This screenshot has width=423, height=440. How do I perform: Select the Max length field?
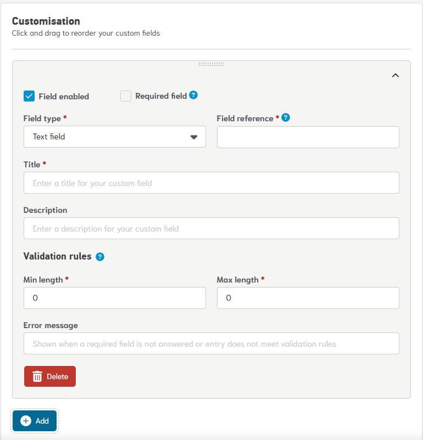pyautogui.click(x=308, y=298)
